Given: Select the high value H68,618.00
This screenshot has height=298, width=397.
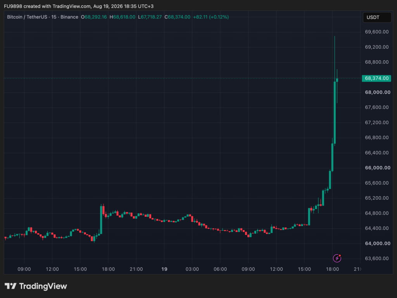Looking at the screenshot, I should pos(122,17).
